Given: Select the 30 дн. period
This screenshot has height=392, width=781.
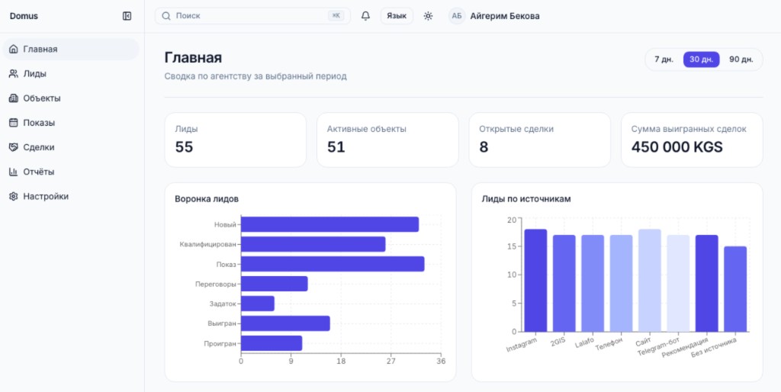Looking at the screenshot, I should 702,59.
